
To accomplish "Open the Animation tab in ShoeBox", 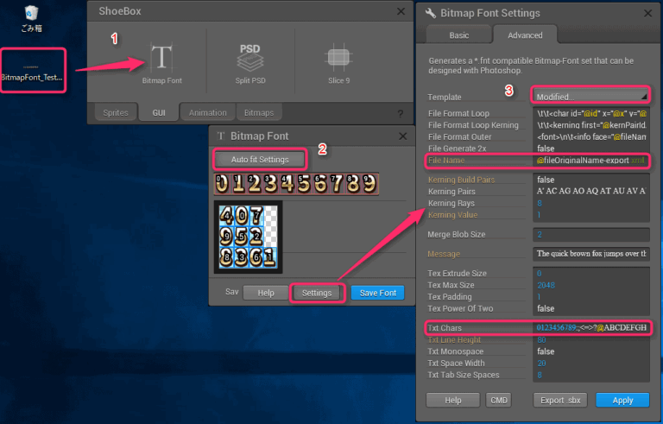I will coord(208,113).
